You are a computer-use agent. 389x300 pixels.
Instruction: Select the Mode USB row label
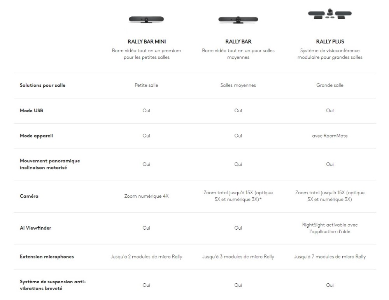coord(31,111)
